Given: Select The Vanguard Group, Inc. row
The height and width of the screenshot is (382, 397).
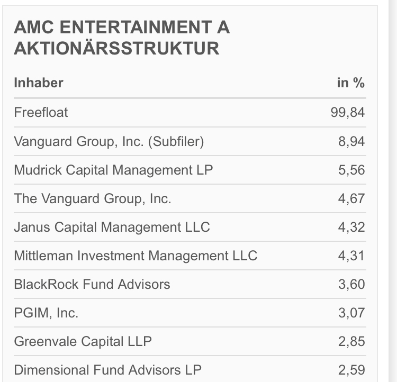Looking at the screenshot, I should pos(93,198).
